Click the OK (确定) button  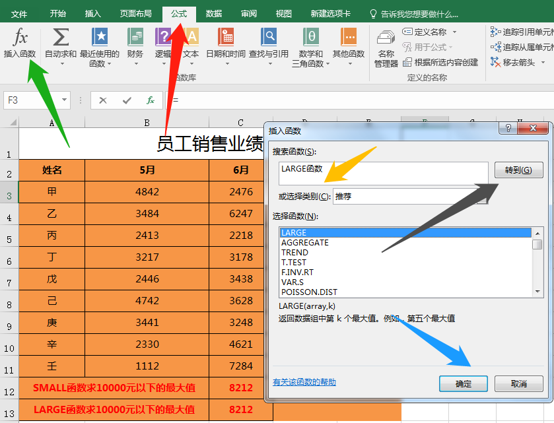[463, 384]
